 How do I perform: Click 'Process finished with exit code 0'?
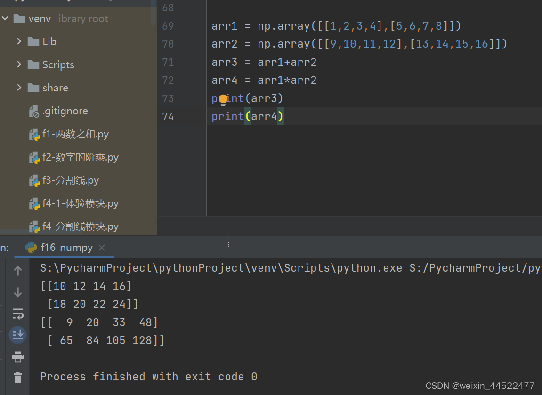tap(149, 377)
